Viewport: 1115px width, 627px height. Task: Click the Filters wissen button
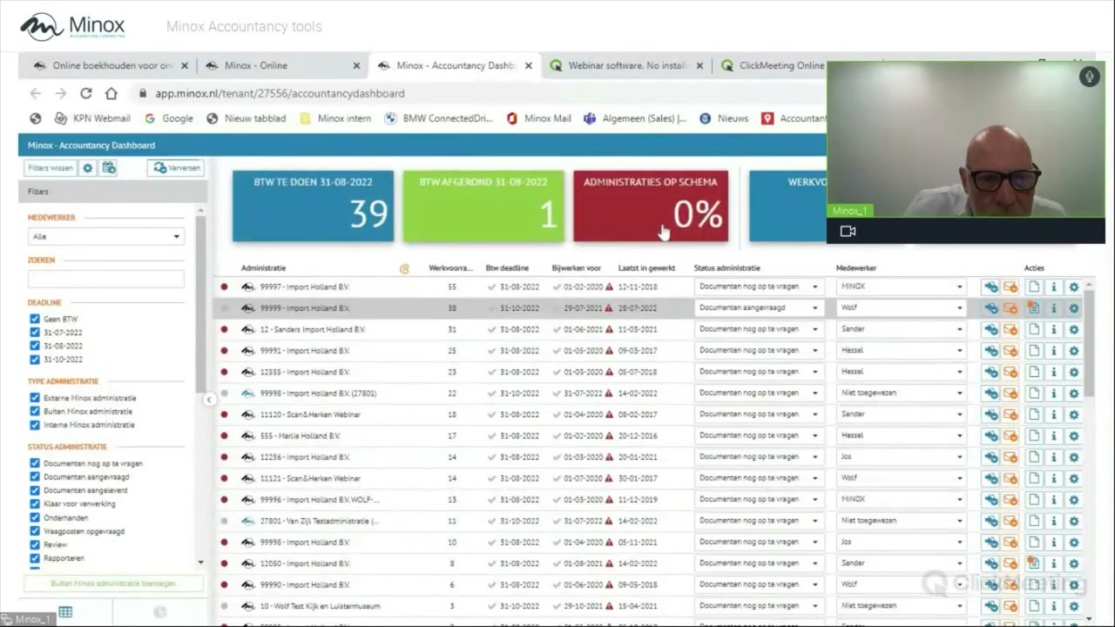pos(51,168)
